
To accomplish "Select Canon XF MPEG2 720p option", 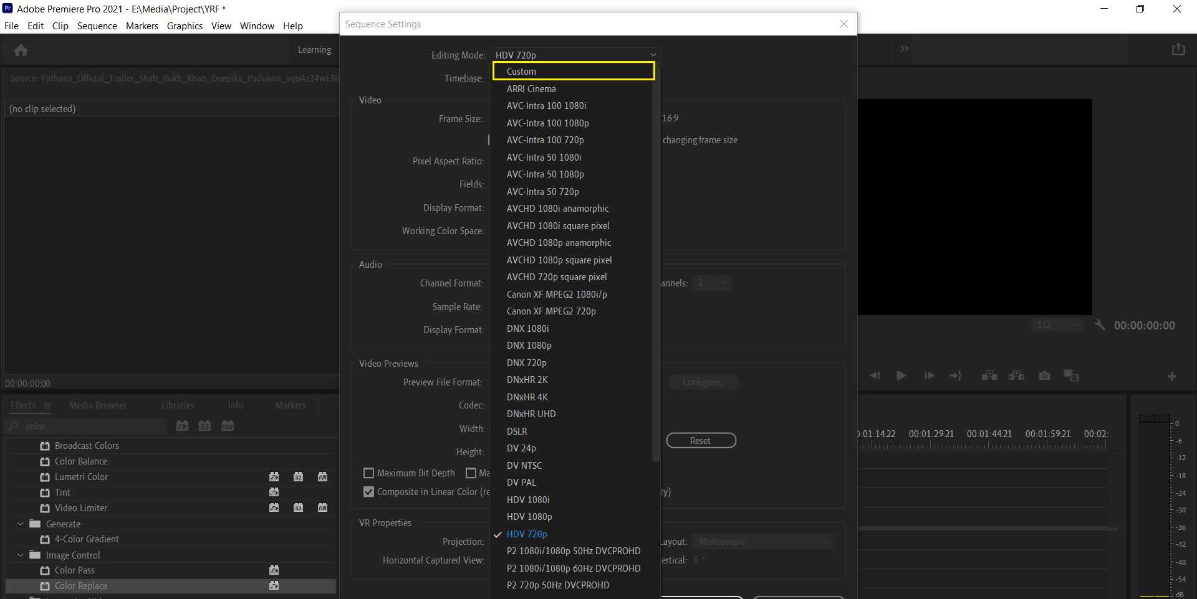I will [551, 311].
